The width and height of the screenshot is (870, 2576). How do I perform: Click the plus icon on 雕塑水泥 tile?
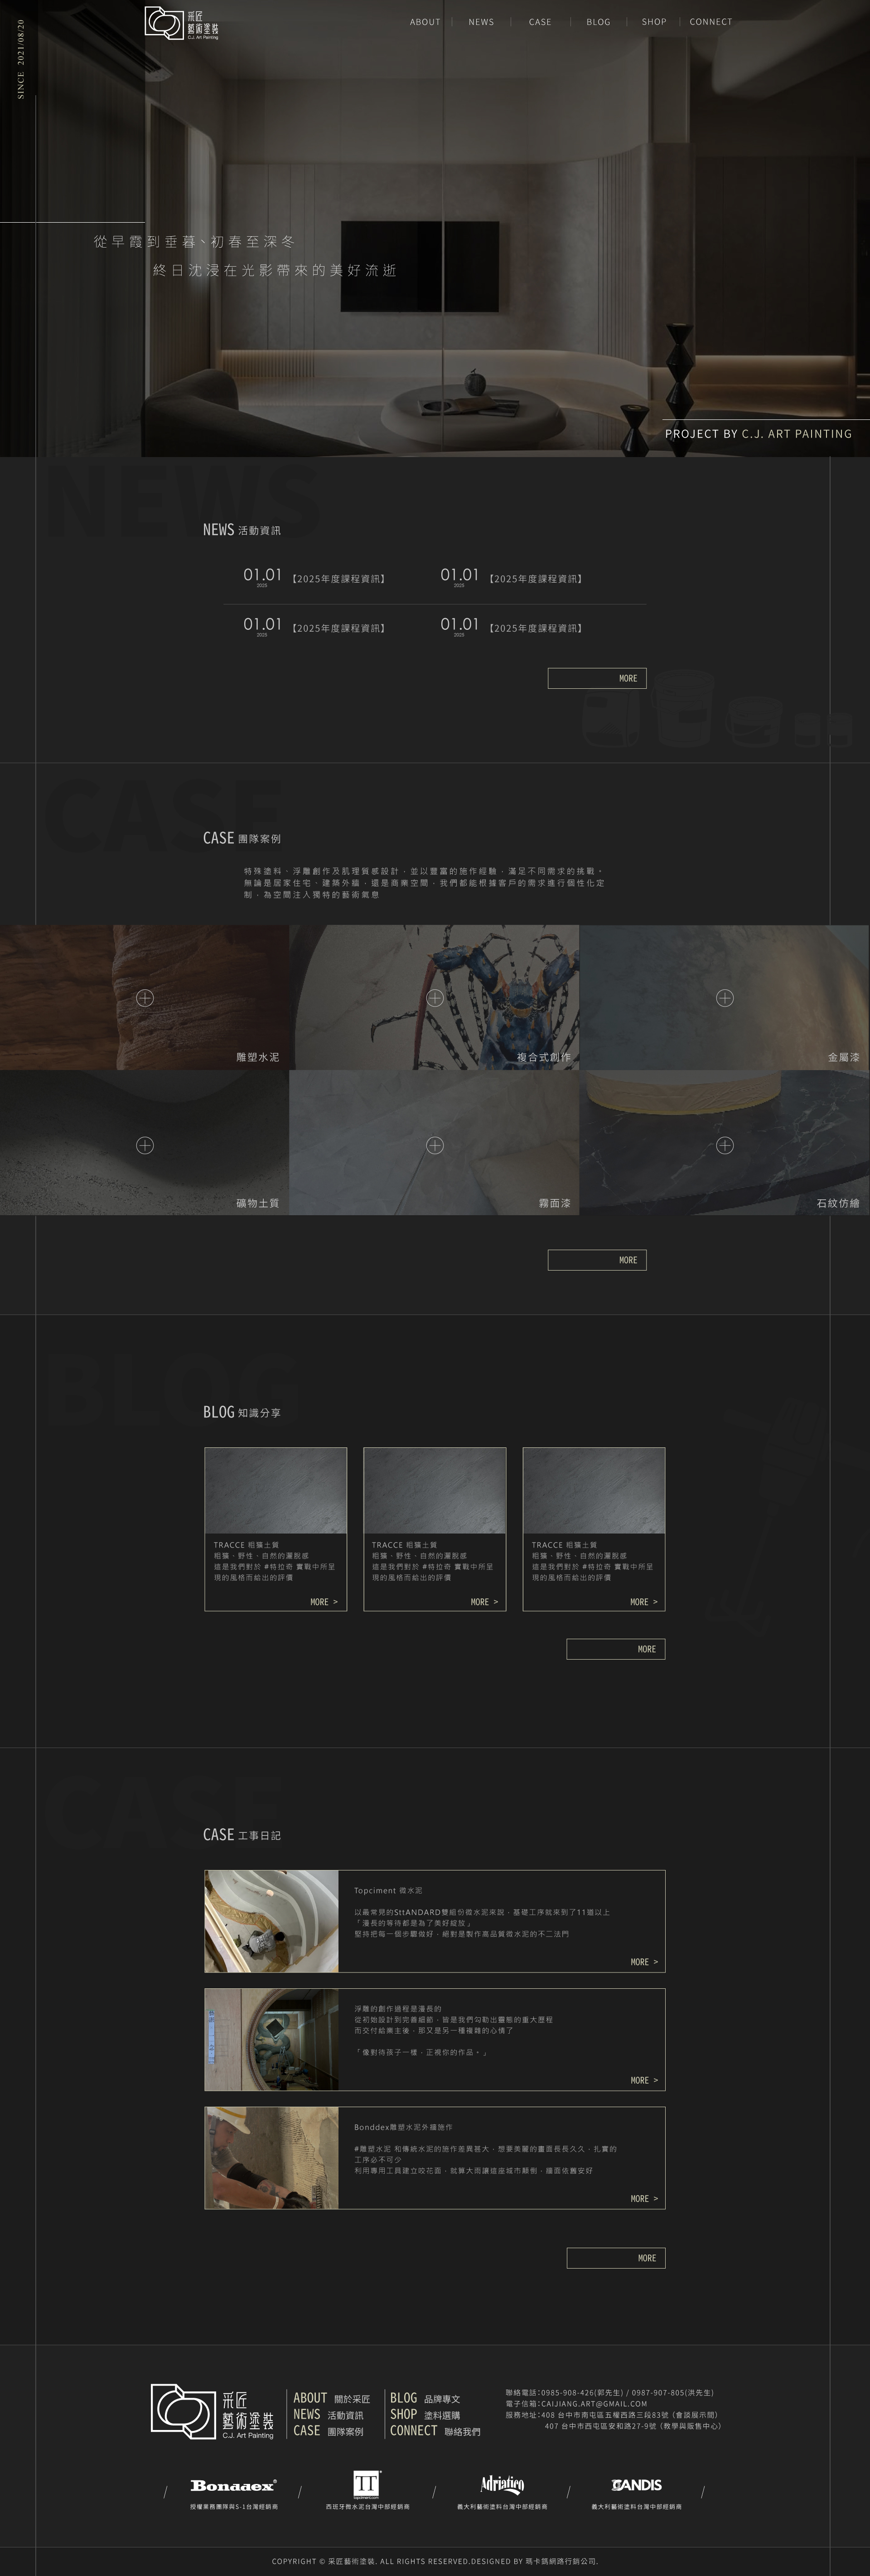(x=145, y=997)
